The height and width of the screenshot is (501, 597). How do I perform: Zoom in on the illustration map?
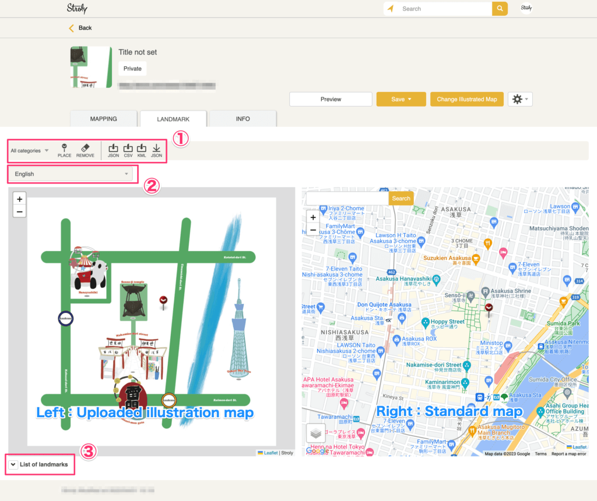(19, 199)
